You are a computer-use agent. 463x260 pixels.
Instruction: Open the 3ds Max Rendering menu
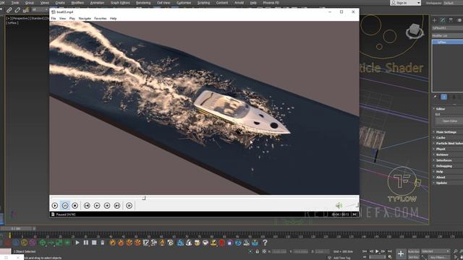(143, 3)
